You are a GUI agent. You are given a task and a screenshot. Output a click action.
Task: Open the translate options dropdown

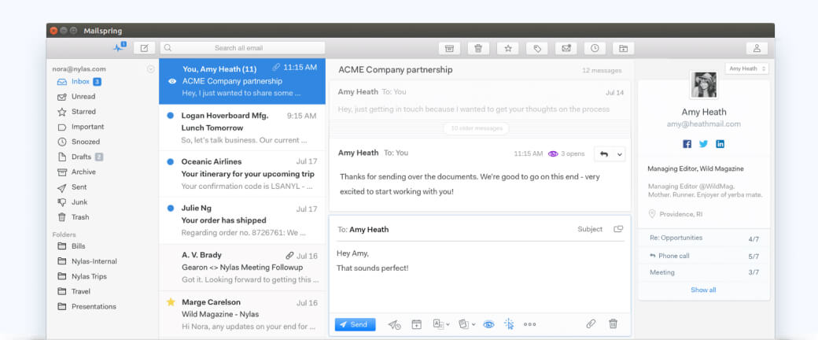pyautogui.click(x=441, y=324)
